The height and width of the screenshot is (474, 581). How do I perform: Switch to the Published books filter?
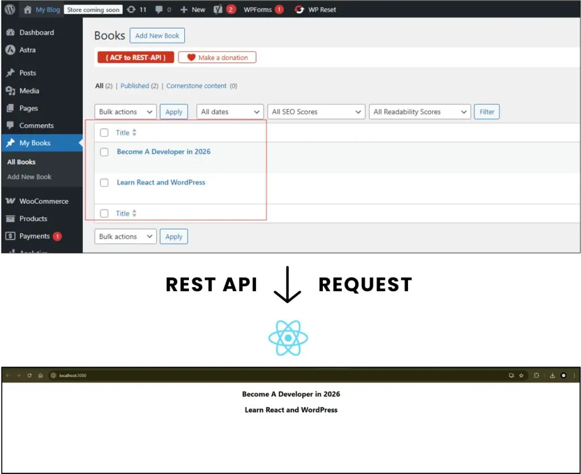134,85
